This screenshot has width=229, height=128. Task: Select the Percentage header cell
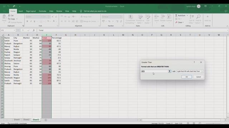click(x=57, y=38)
